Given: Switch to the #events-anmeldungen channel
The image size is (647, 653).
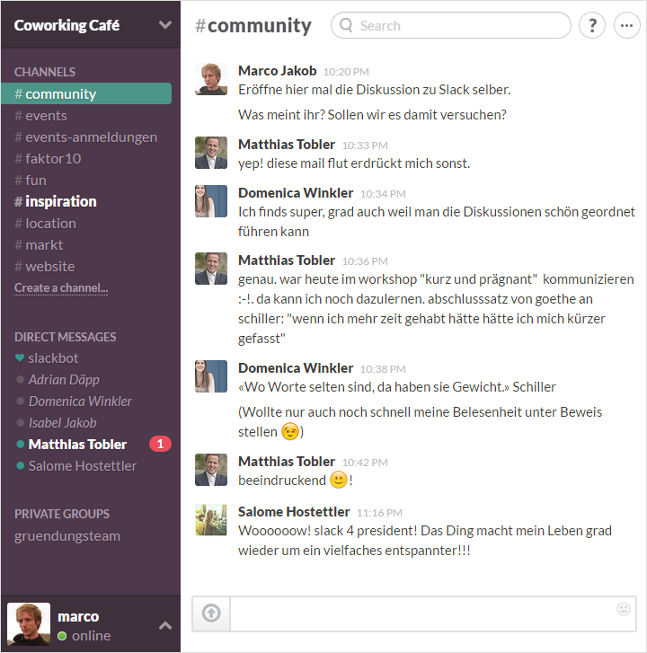Looking at the screenshot, I should (86, 137).
